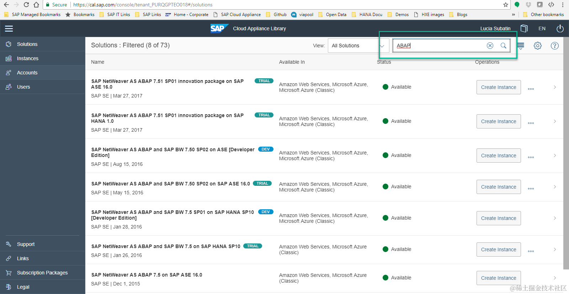Click the page vertical scrollbar
This screenshot has width=569, height=294.
[566, 153]
